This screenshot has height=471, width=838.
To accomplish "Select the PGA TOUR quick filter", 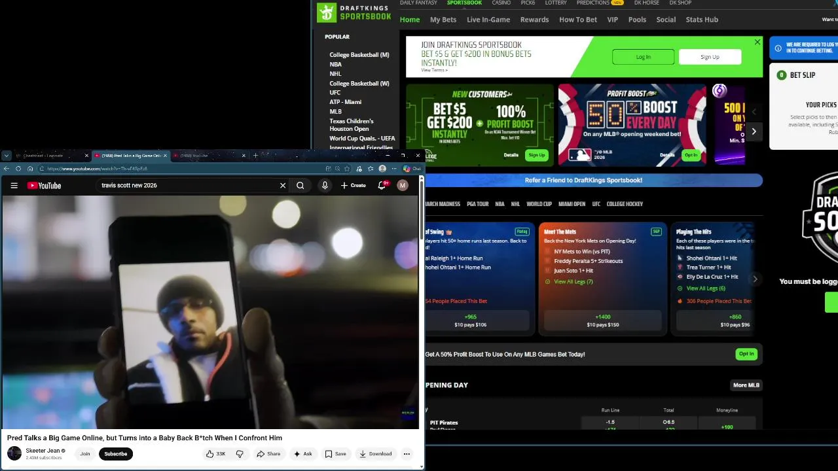I will [x=477, y=204].
